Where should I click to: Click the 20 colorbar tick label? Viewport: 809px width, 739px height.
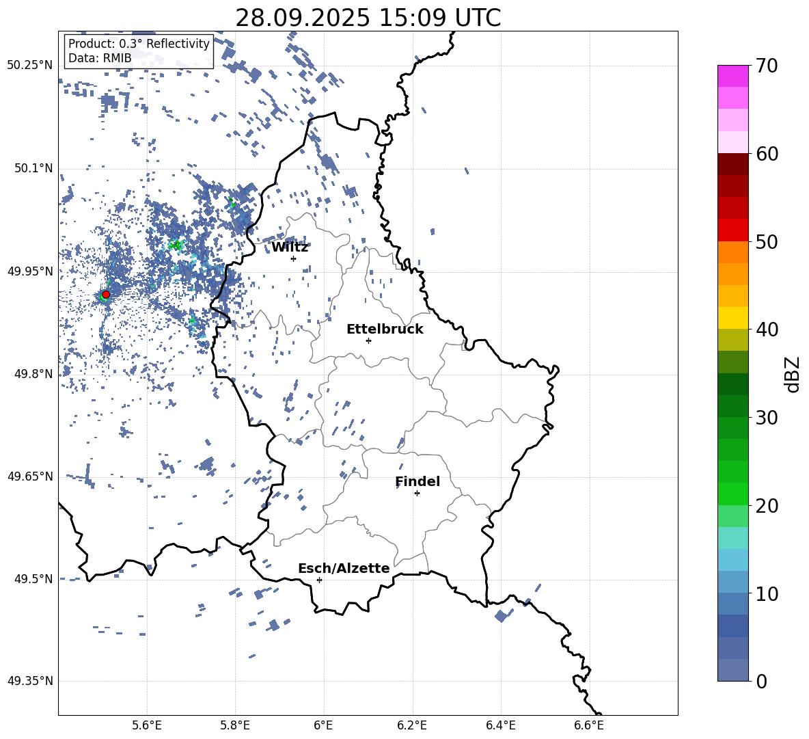[x=767, y=506]
